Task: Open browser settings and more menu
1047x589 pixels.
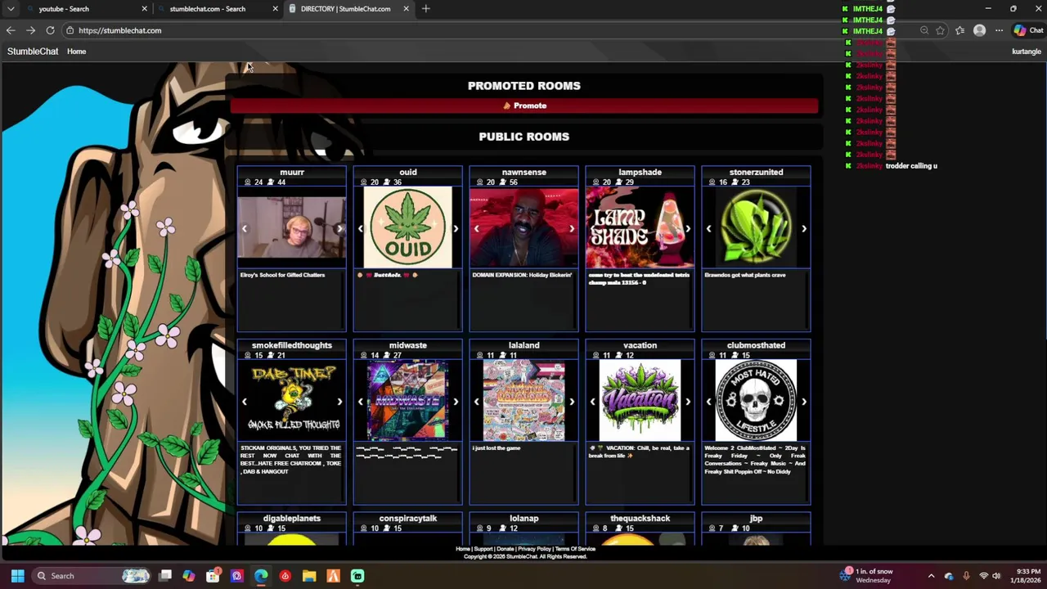Action: pyautogui.click(x=999, y=30)
